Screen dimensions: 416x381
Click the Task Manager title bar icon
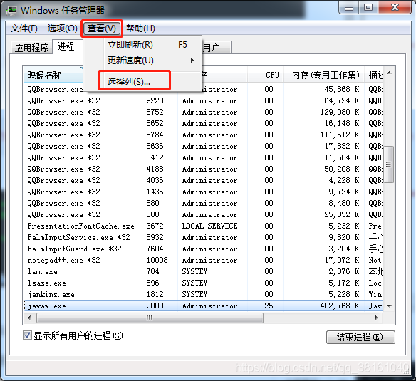tap(11, 10)
